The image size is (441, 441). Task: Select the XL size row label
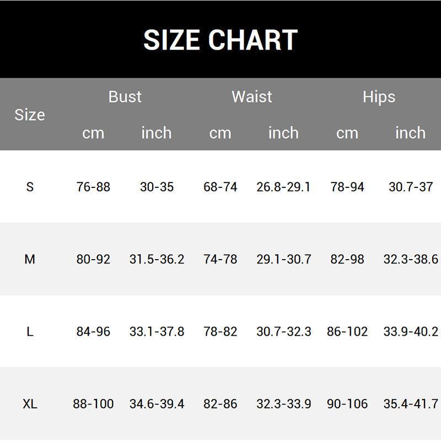[x=30, y=404]
